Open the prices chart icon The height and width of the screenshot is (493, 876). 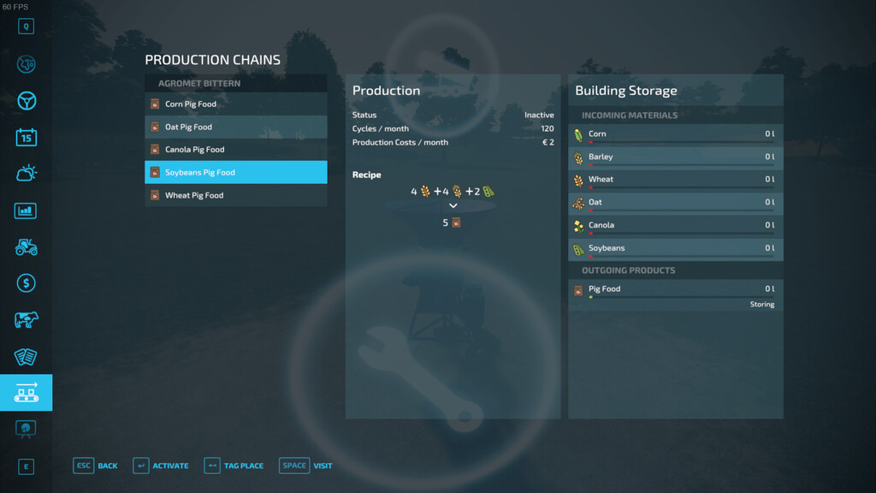pyautogui.click(x=26, y=211)
